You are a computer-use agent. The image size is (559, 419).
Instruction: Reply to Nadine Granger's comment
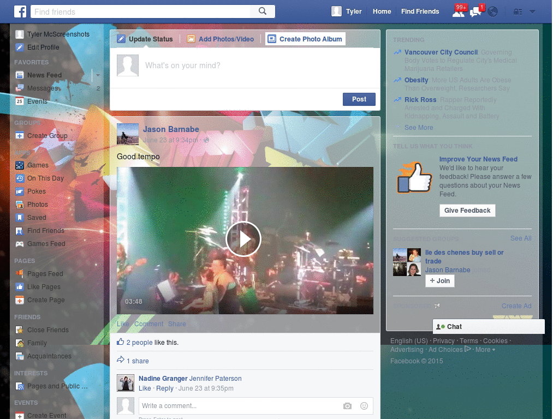[x=165, y=388]
